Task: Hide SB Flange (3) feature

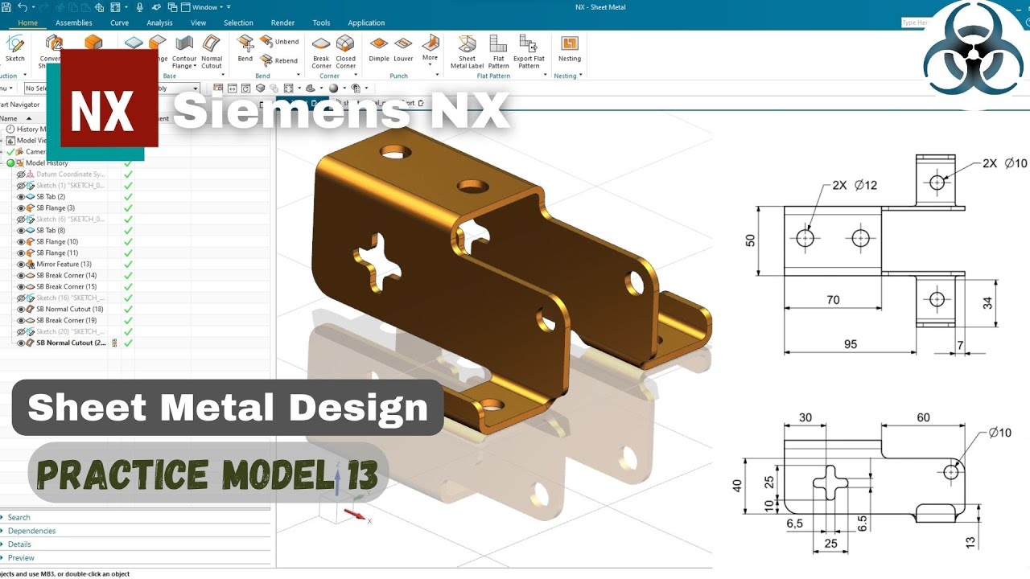Action: (x=22, y=207)
